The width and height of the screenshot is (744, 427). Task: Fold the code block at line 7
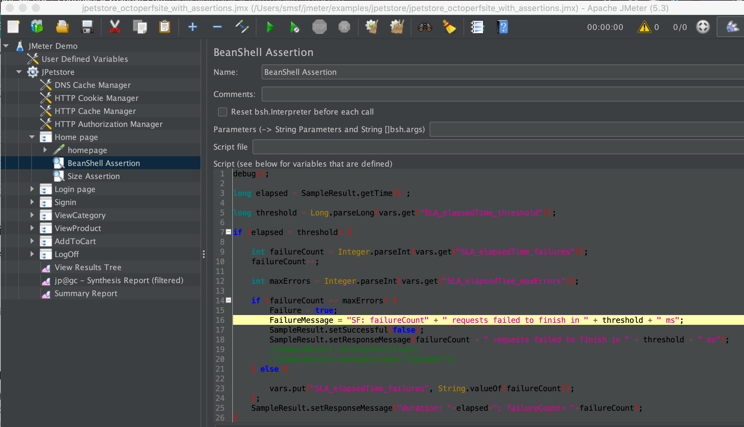(x=228, y=232)
